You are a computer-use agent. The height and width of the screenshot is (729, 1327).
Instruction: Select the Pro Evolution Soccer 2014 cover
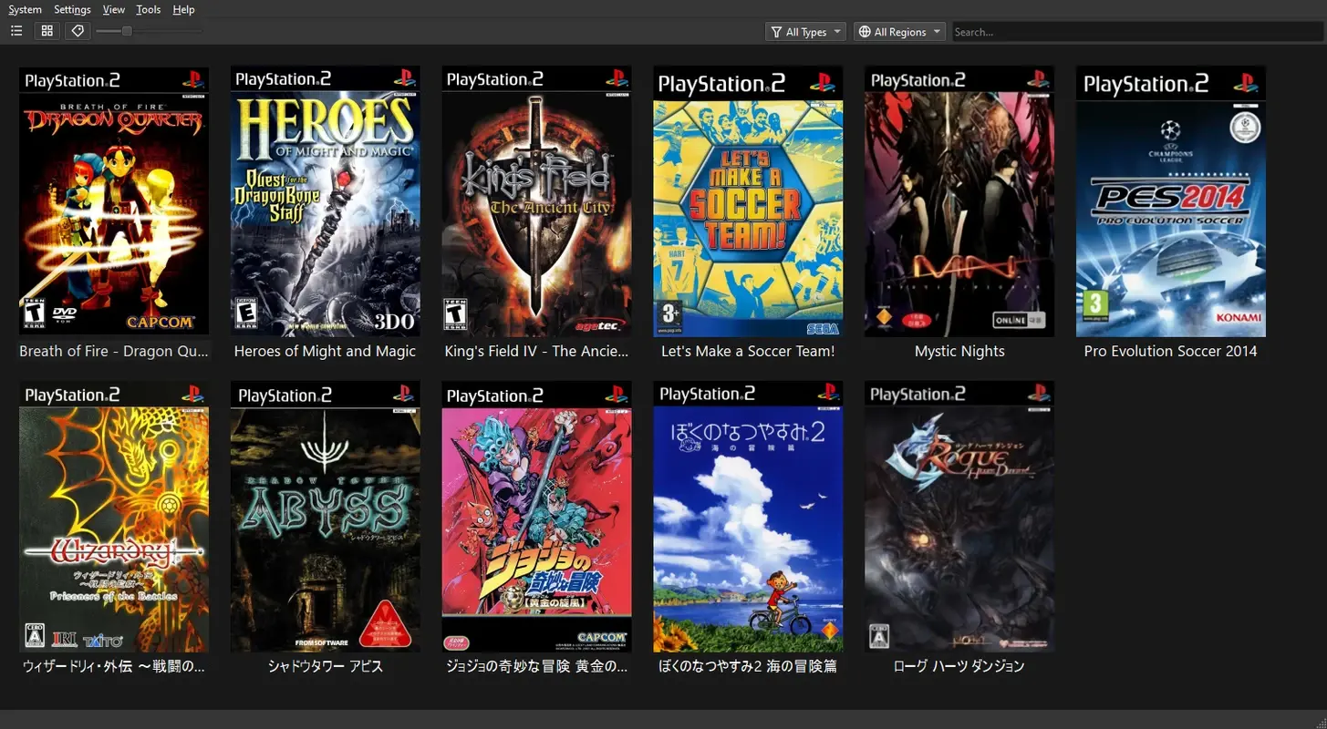[x=1170, y=205]
